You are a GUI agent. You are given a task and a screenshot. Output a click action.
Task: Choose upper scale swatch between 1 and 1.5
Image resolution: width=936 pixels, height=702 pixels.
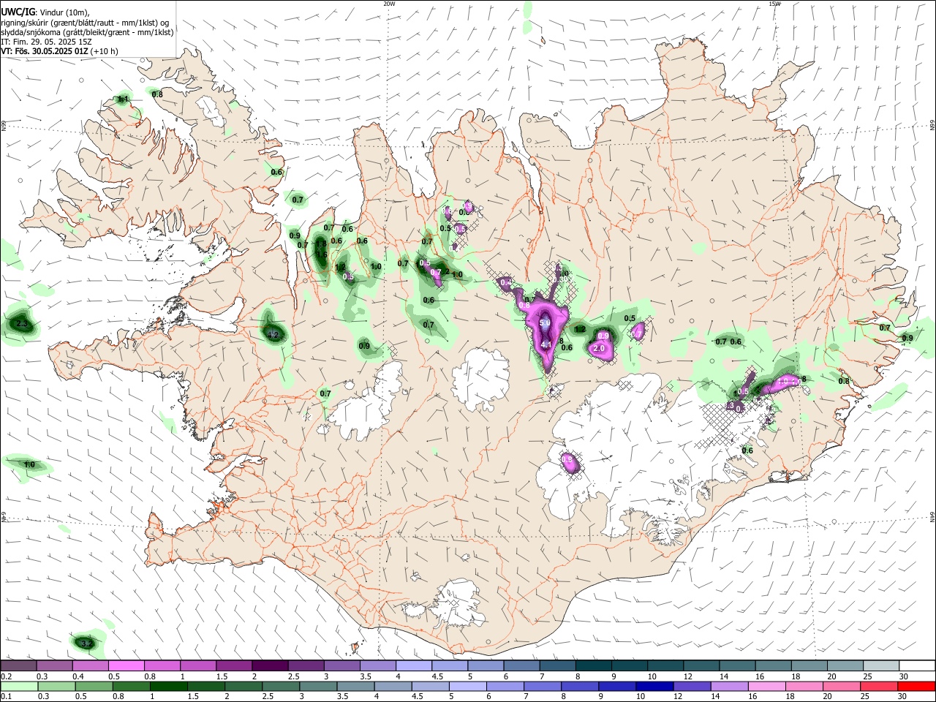coord(197,665)
